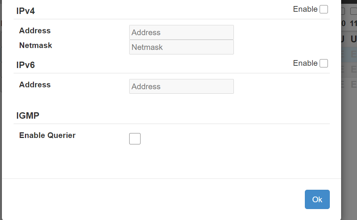
Task: Click into the Netmask input field
Action: click(x=181, y=47)
